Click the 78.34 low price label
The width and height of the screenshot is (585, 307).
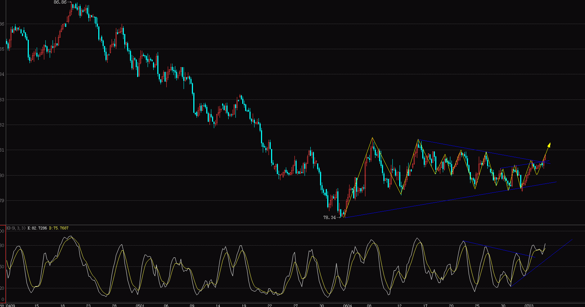pos(329,217)
